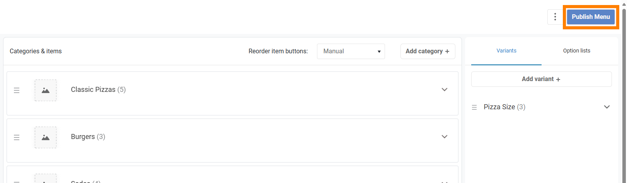Expand the Classic Pizzas category
This screenshot has height=183, width=627.
pyautogui.click(x=445, y=90)
